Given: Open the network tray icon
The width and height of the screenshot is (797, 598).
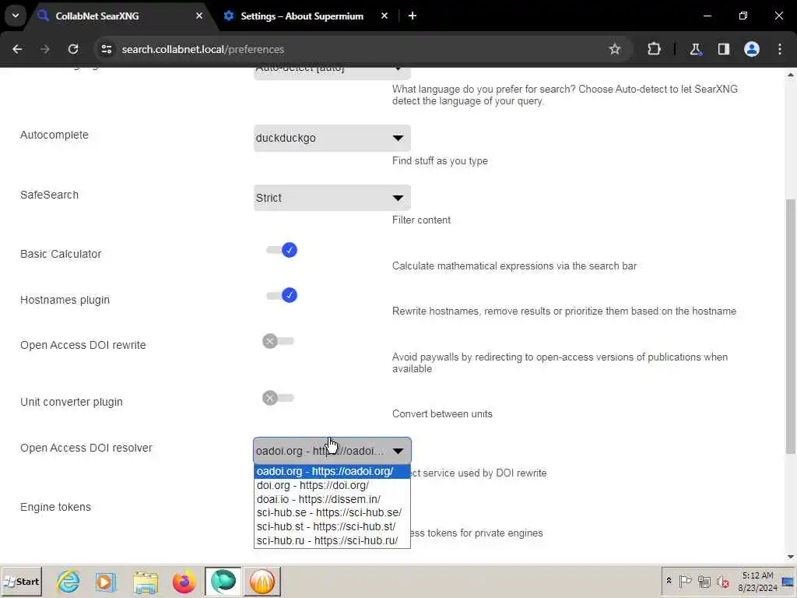Looking at the screenshot, I should [x=704, y=581].
